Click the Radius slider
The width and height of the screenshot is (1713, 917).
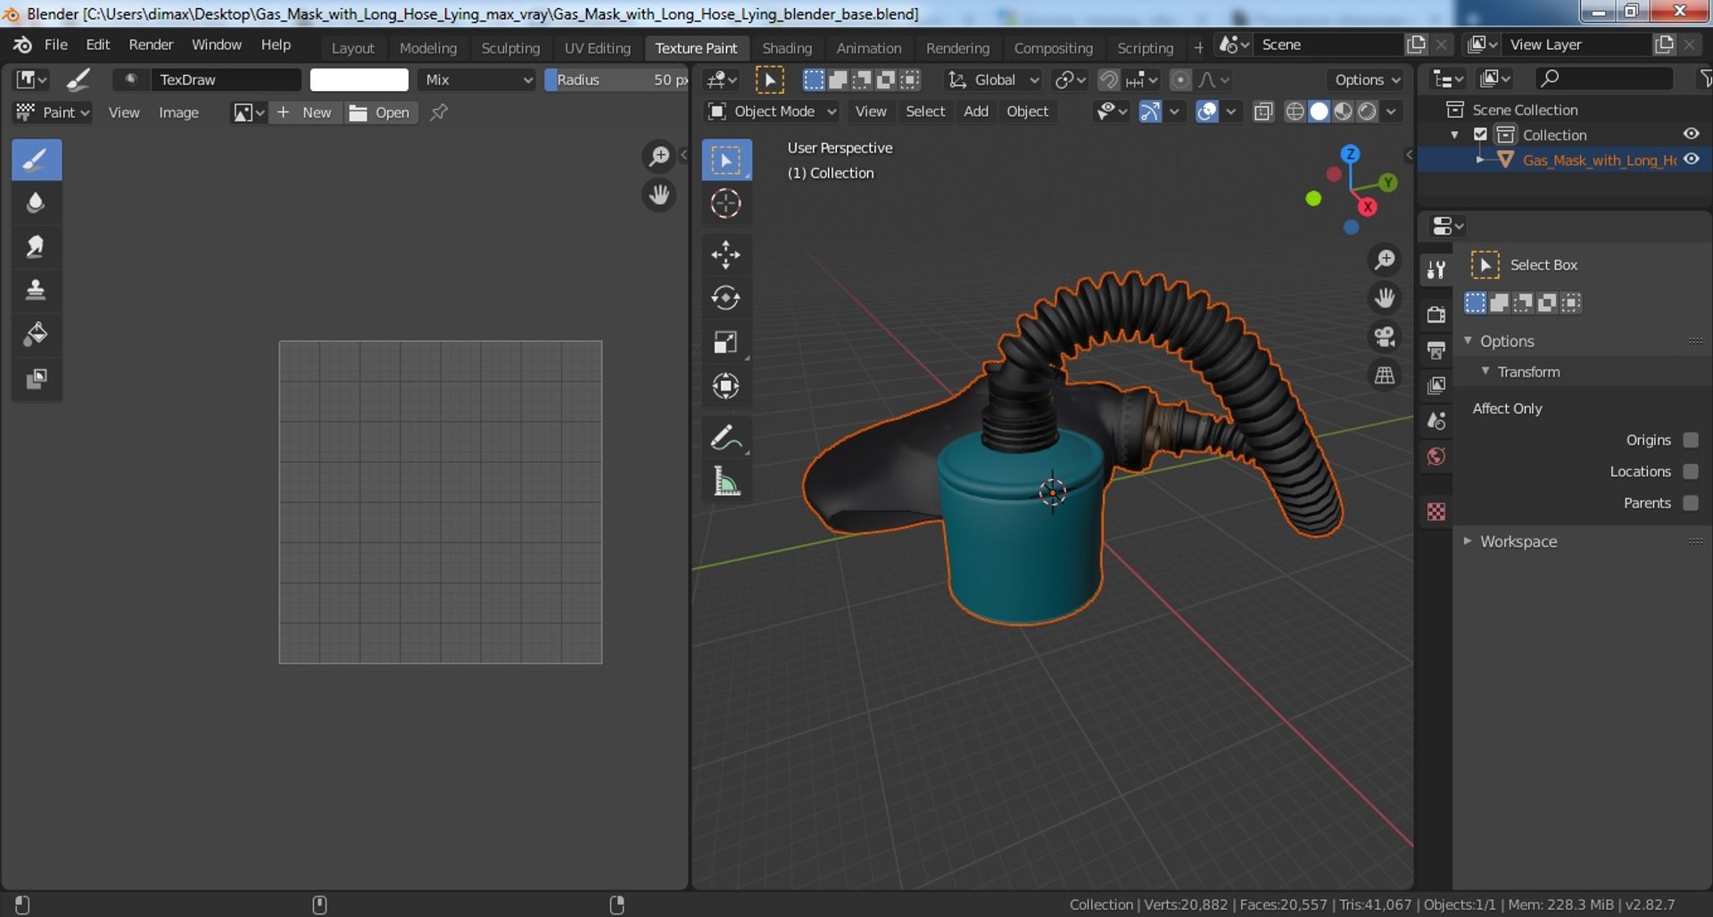click(x=617, y=79)
